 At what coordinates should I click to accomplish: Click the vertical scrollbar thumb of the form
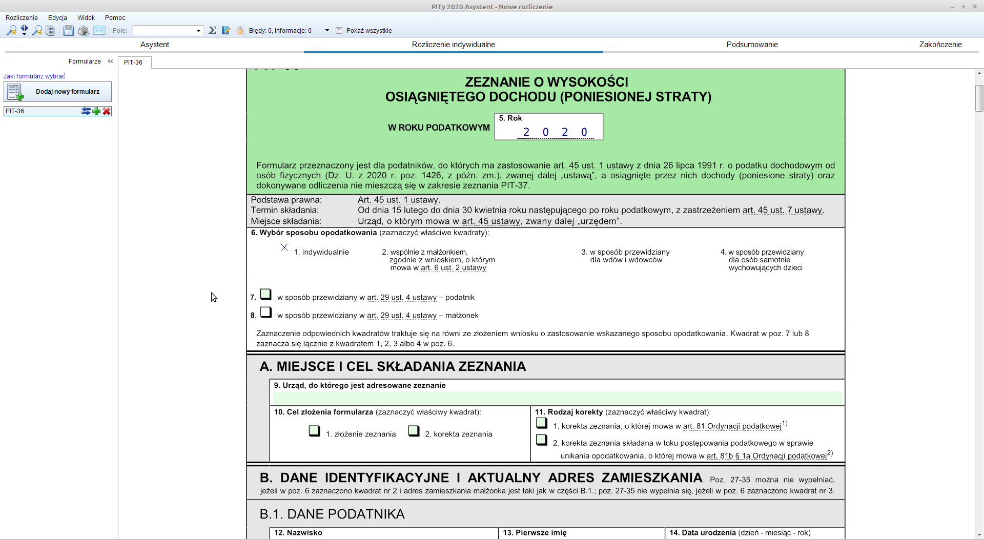[979, 98]
